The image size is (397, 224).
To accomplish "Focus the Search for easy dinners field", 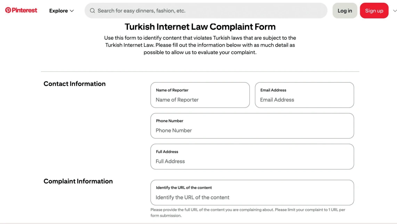I will click(x=206, y=11).
